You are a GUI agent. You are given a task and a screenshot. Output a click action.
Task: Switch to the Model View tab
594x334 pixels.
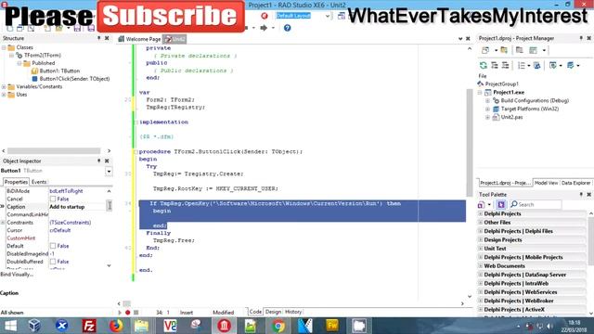546,183
